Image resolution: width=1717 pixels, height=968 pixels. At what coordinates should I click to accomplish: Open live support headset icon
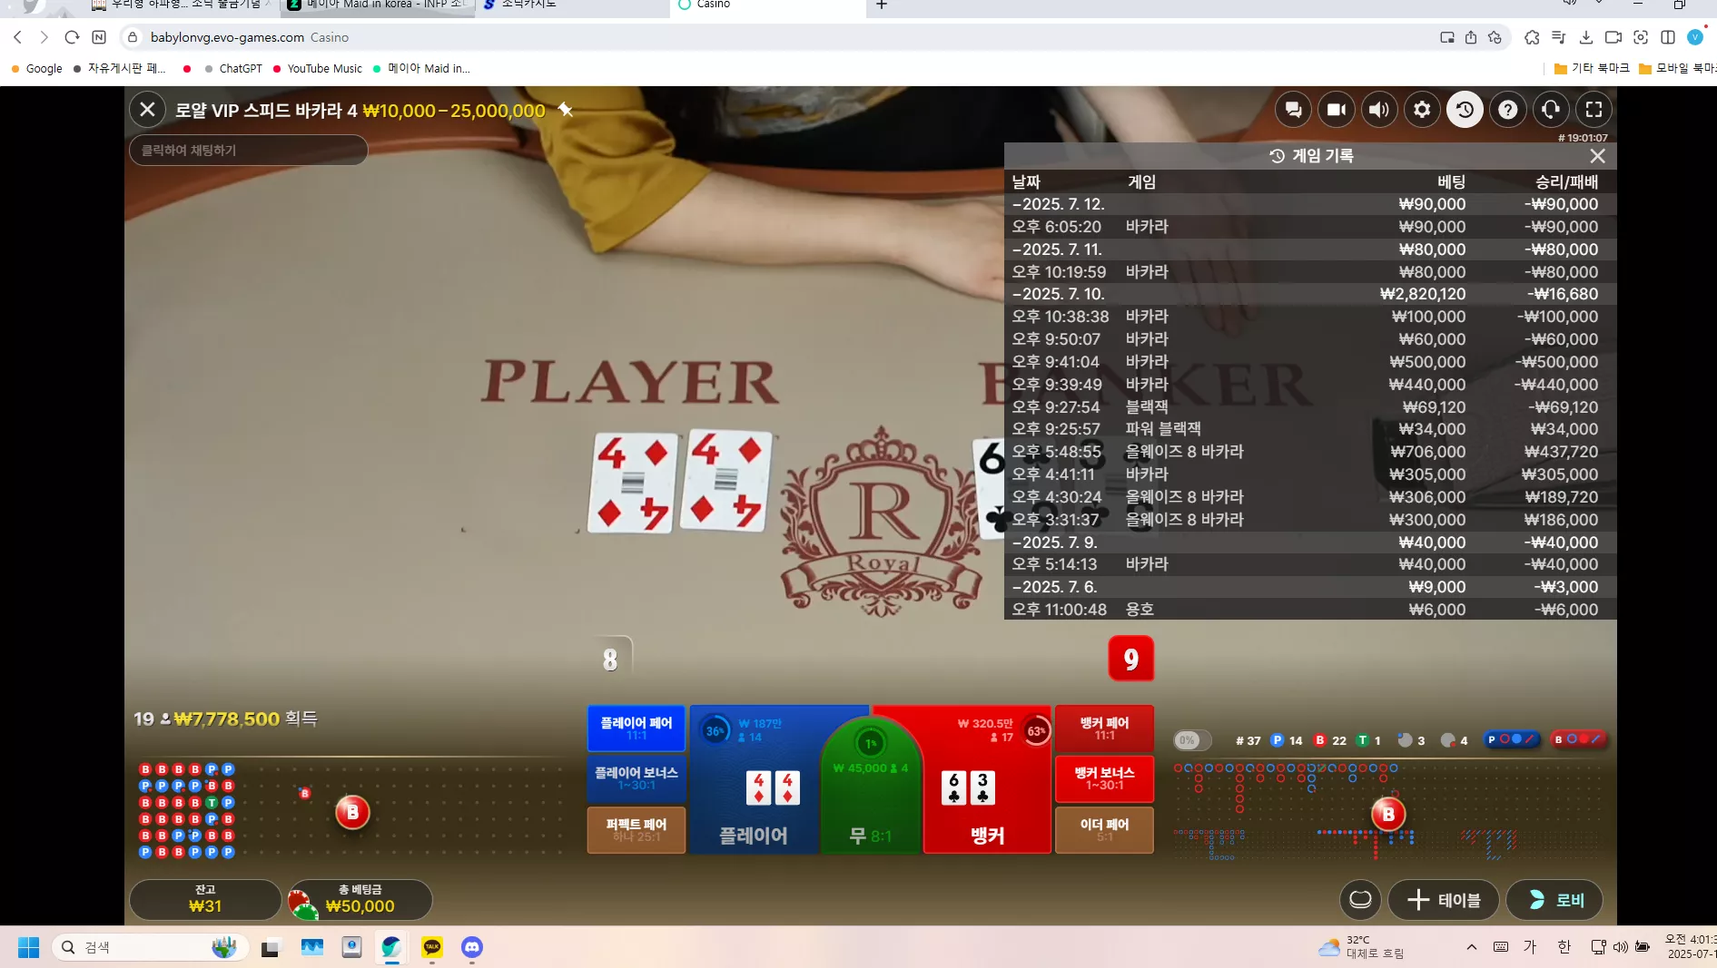click(1551, 110)
